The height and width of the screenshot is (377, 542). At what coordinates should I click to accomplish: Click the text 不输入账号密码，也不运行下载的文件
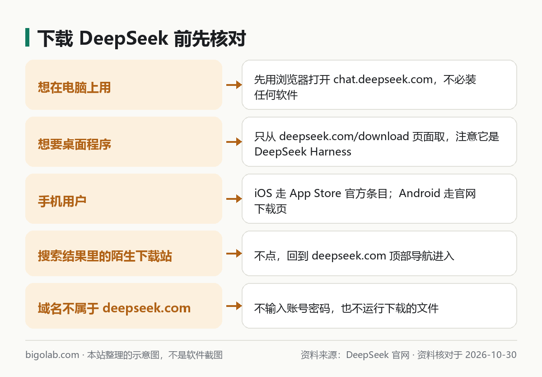(346, 308)
